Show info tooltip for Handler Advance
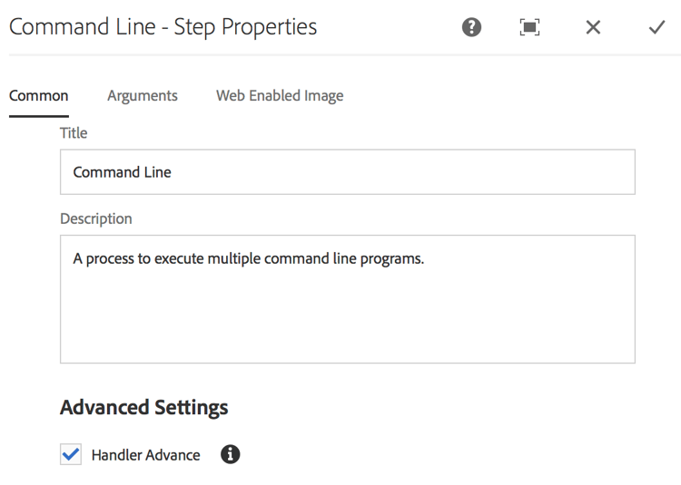This screenshot has height=485, width=681. (x=231, y=454)
